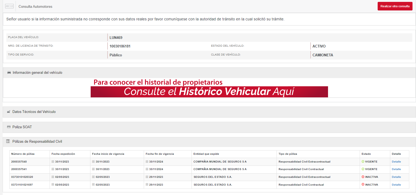
Task: Click calendar icon in 30/11/2024 end date cell, first row
Action: pos(147,162)
